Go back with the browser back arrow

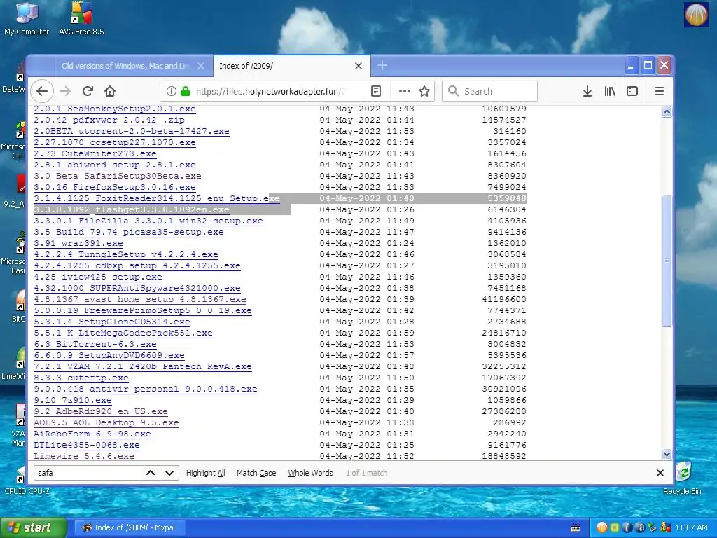(x=42, y=91)
